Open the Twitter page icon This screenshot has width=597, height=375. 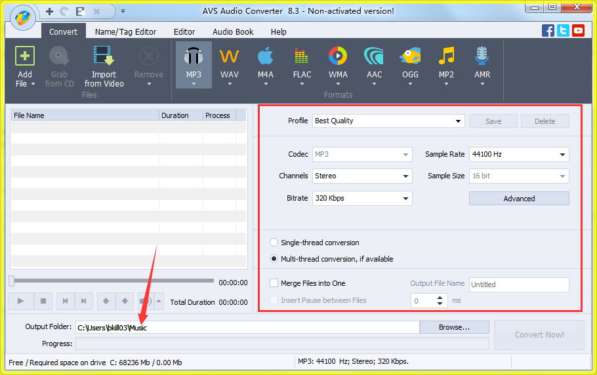point(563,31)
